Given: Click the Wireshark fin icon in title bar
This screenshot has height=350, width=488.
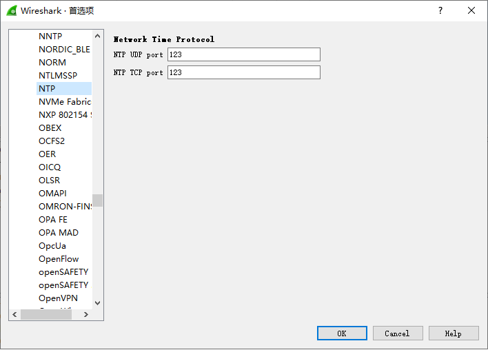Looking at the screenshot, I should point(12,10).
